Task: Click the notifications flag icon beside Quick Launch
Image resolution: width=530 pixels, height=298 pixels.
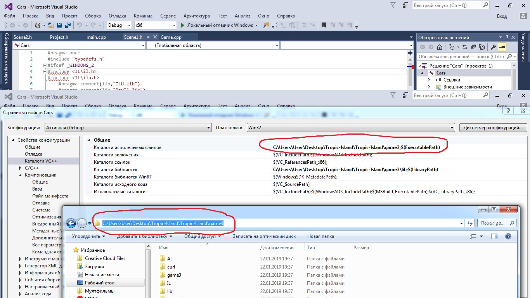Action: 393,5
